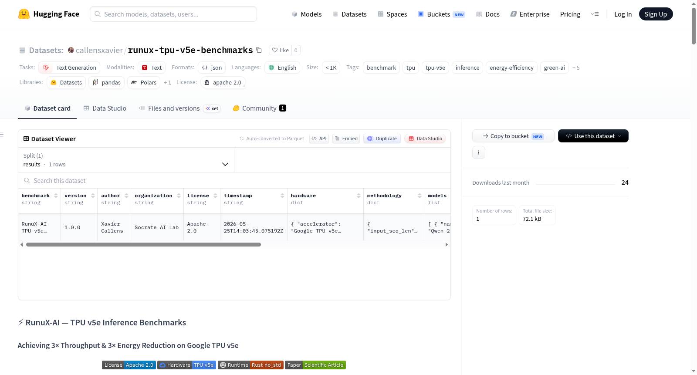Open the Spaces nav item
The width and height of the screenshot is (697, 375).
pyautogui.click(x=392, y=14)
